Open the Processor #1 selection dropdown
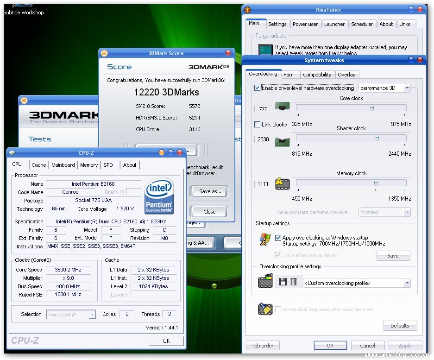This screenshot has height=360, width=434. (x=93, y=315)
